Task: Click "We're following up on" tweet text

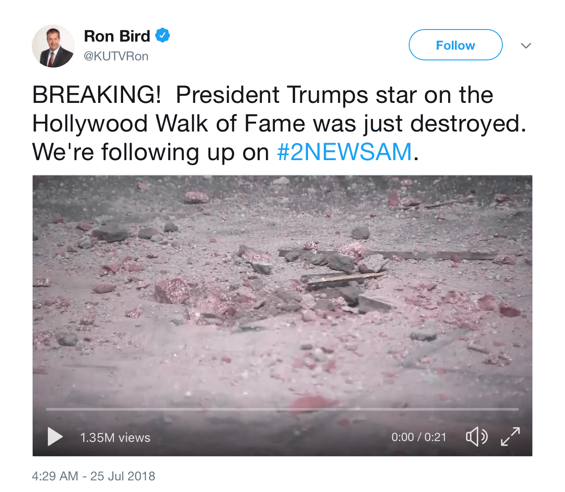Action: coord(150,152)
